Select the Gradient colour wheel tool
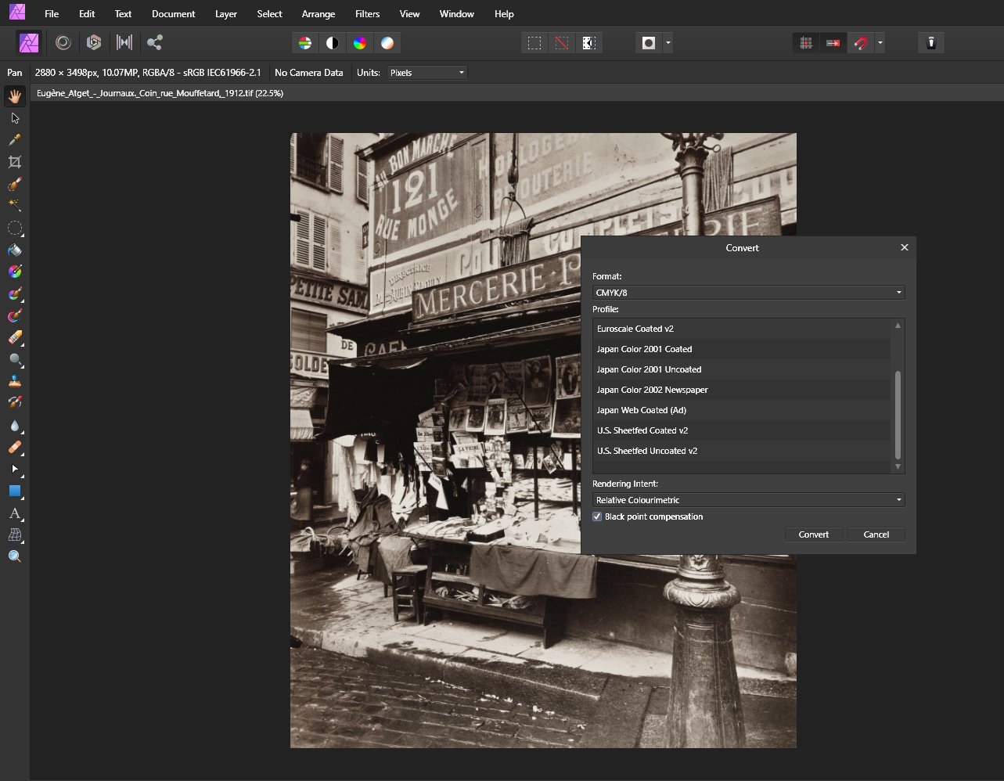1004x781 pixels. [x=14, y=272]
